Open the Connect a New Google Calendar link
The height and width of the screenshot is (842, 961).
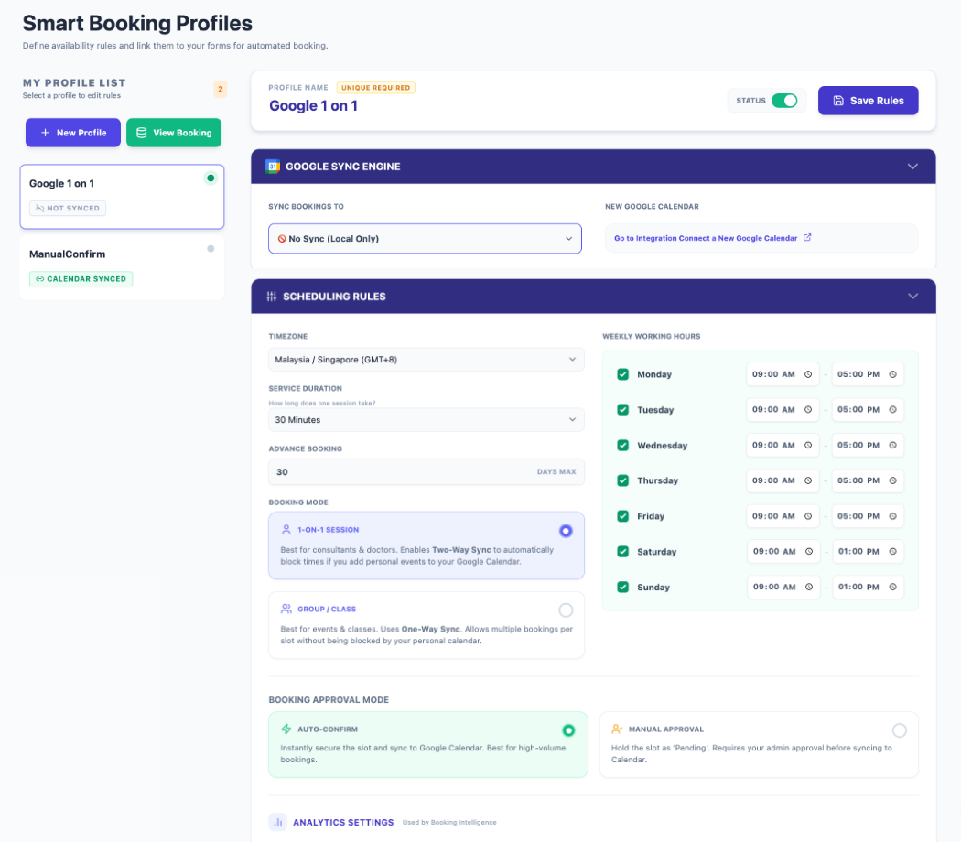[705, 236]
